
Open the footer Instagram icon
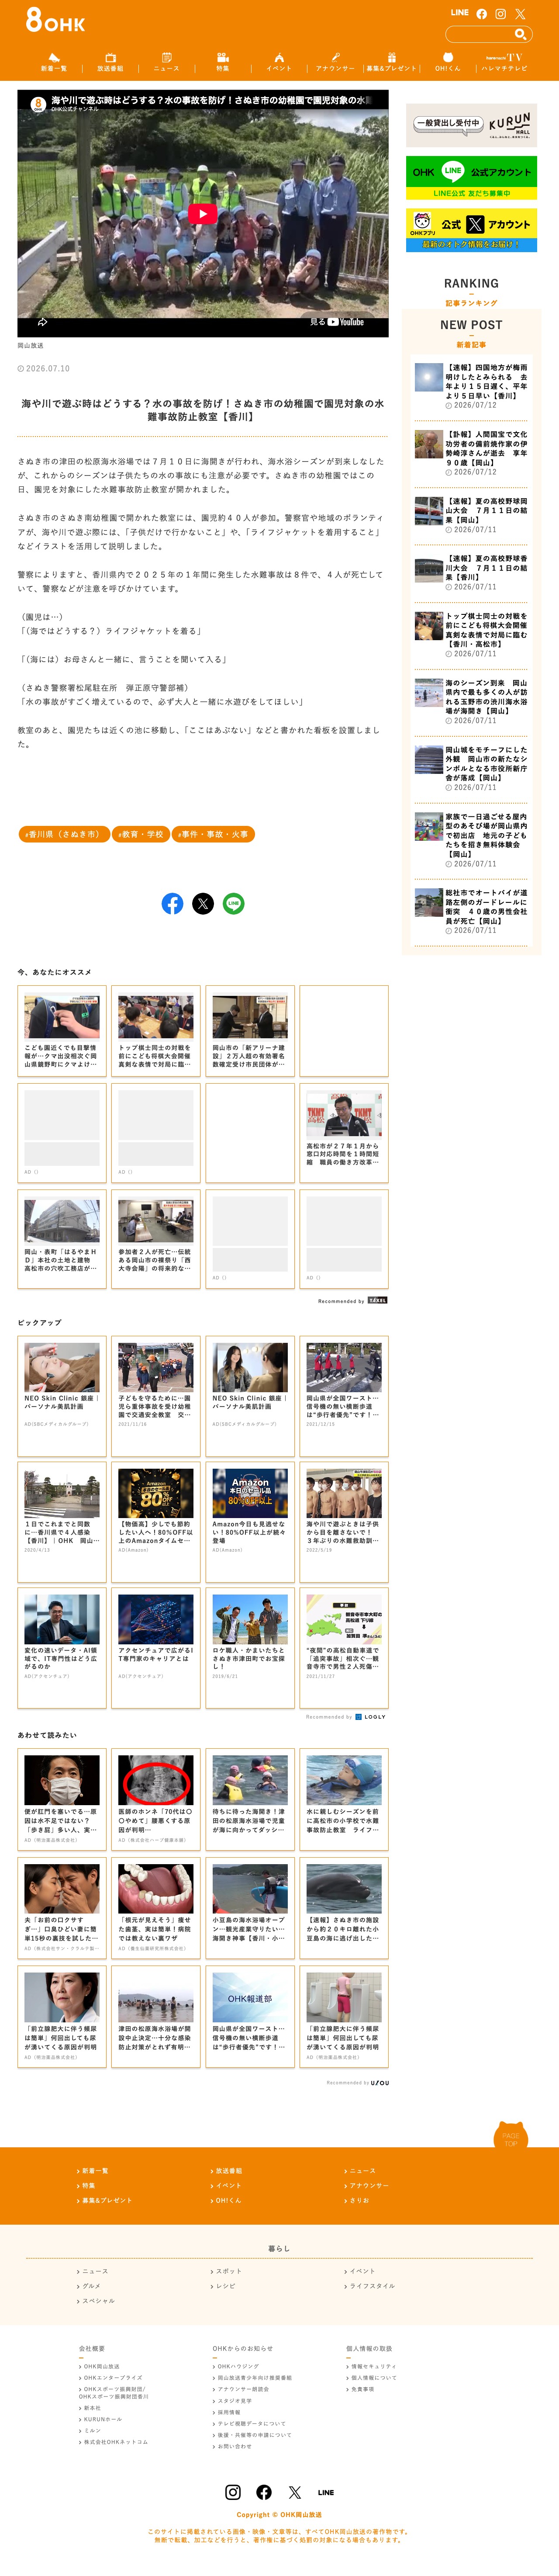point(233,2492)
